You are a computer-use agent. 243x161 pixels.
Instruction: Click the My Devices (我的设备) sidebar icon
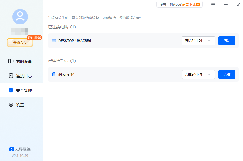(11, 61)
